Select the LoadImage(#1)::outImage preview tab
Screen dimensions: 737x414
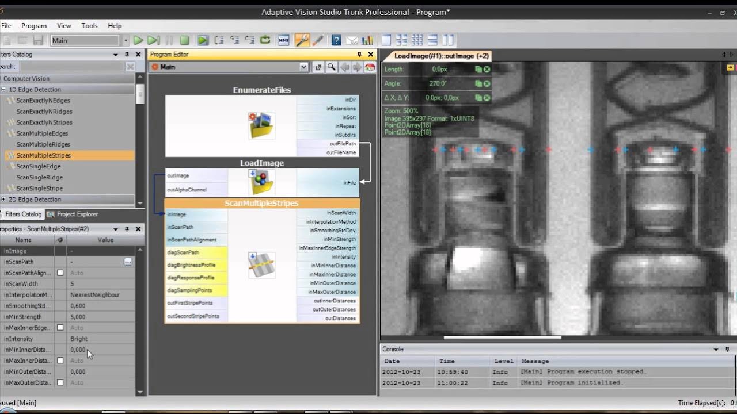pyautogui.click(x=441, y=56)
